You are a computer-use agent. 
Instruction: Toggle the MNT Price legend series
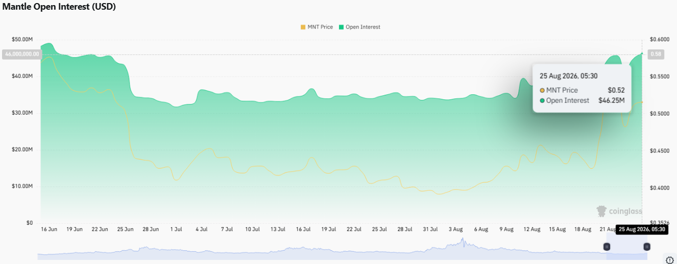[x=317, y=27]
